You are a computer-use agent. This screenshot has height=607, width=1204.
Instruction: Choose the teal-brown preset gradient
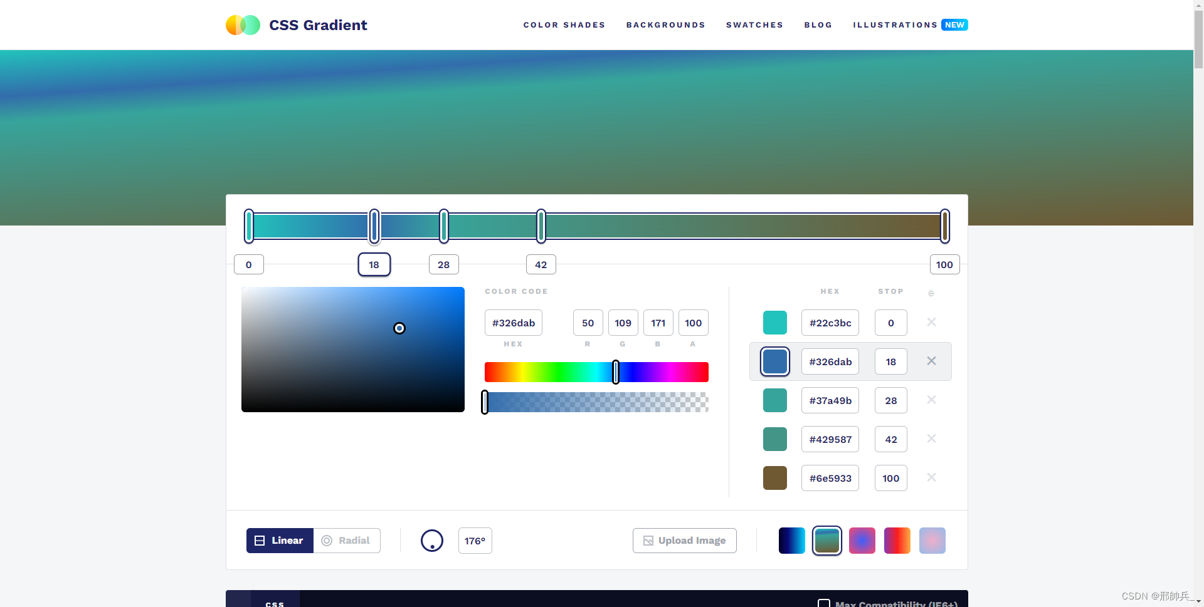[x=827, y=541]
